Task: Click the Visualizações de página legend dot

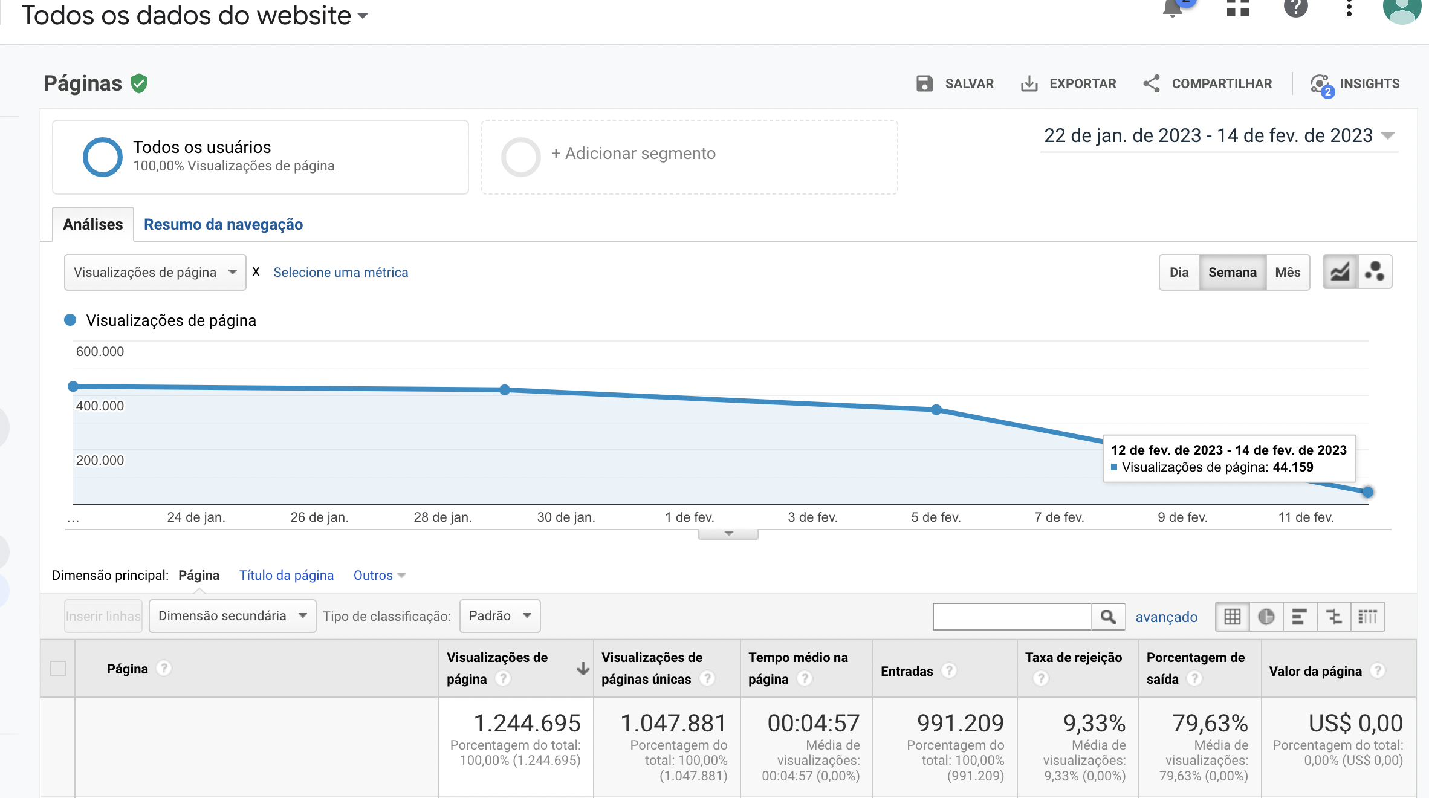Action: point(70,320)
